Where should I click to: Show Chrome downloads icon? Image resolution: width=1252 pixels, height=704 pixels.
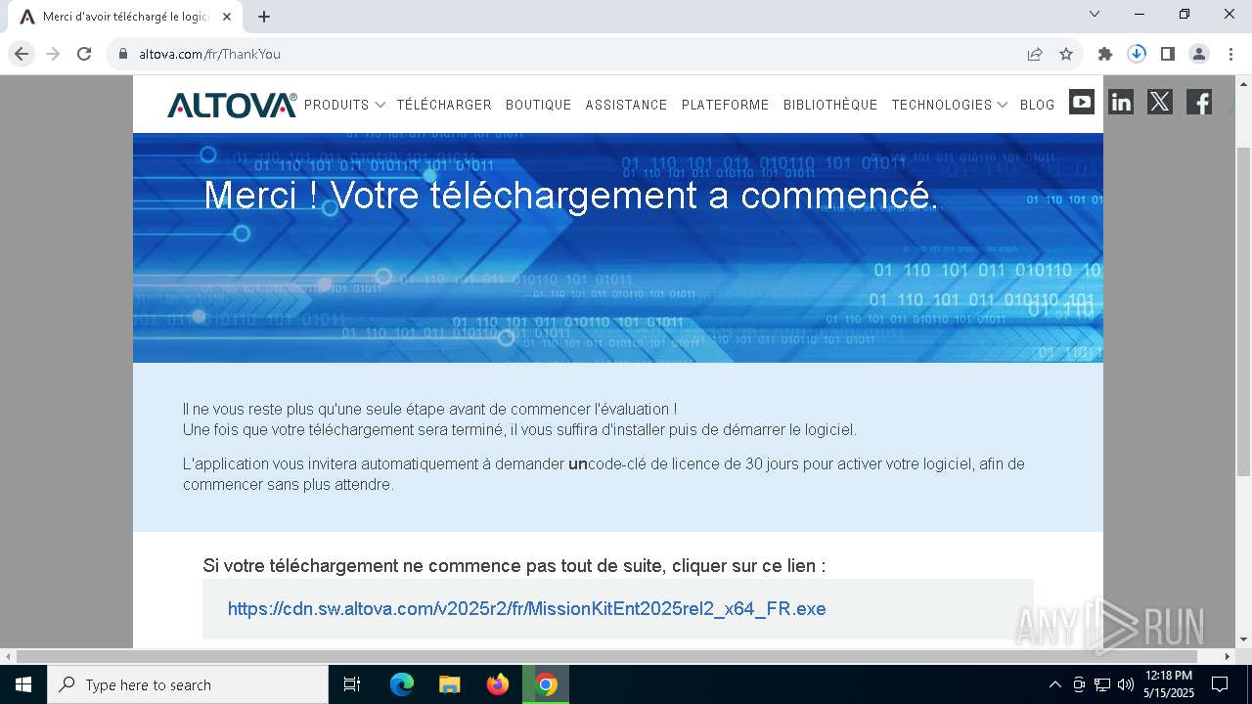click(x=1137, y=54)
